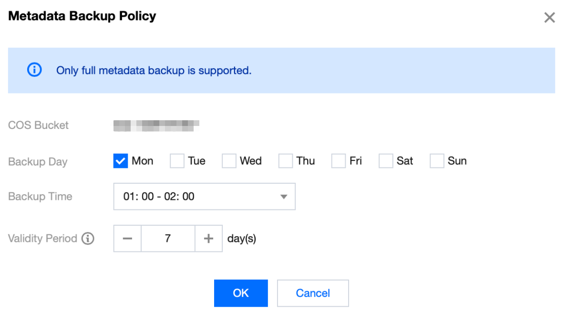Increase validity period with plus button

[x=208, y=239]
